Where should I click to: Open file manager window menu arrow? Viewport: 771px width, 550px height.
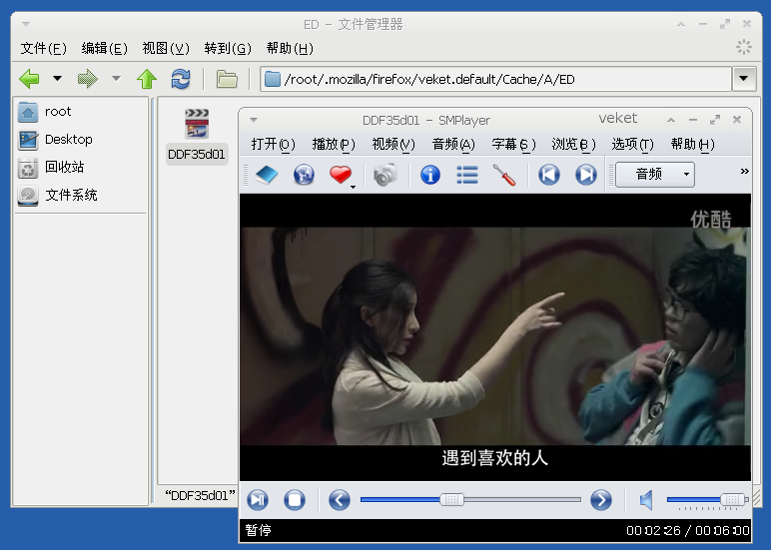(x=26, y=24)
